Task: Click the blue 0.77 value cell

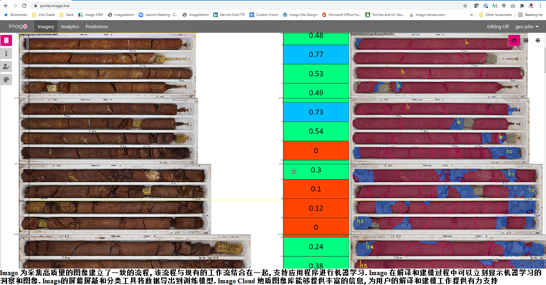Action: click(316, 54)
